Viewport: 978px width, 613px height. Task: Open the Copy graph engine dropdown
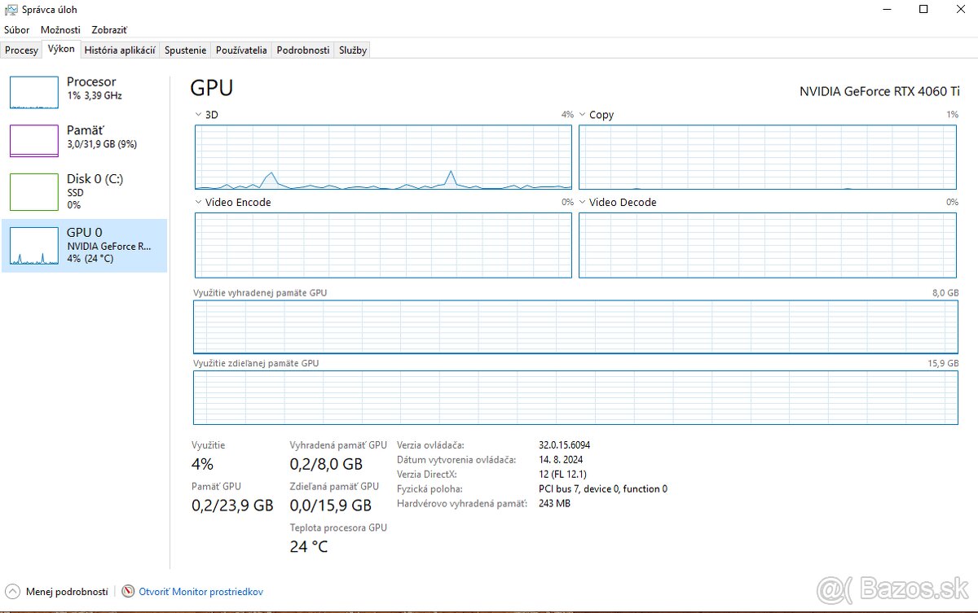(x=583, y=115)
